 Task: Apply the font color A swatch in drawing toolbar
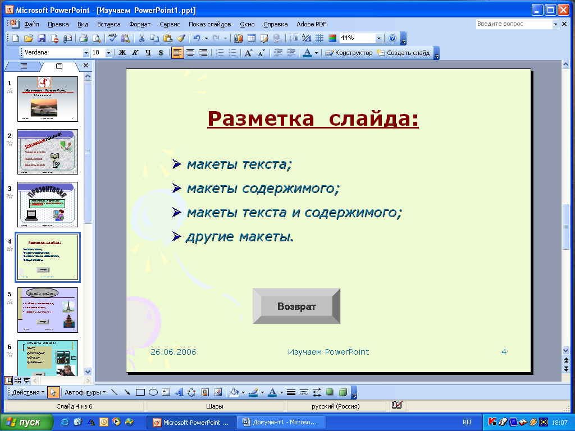272,392
